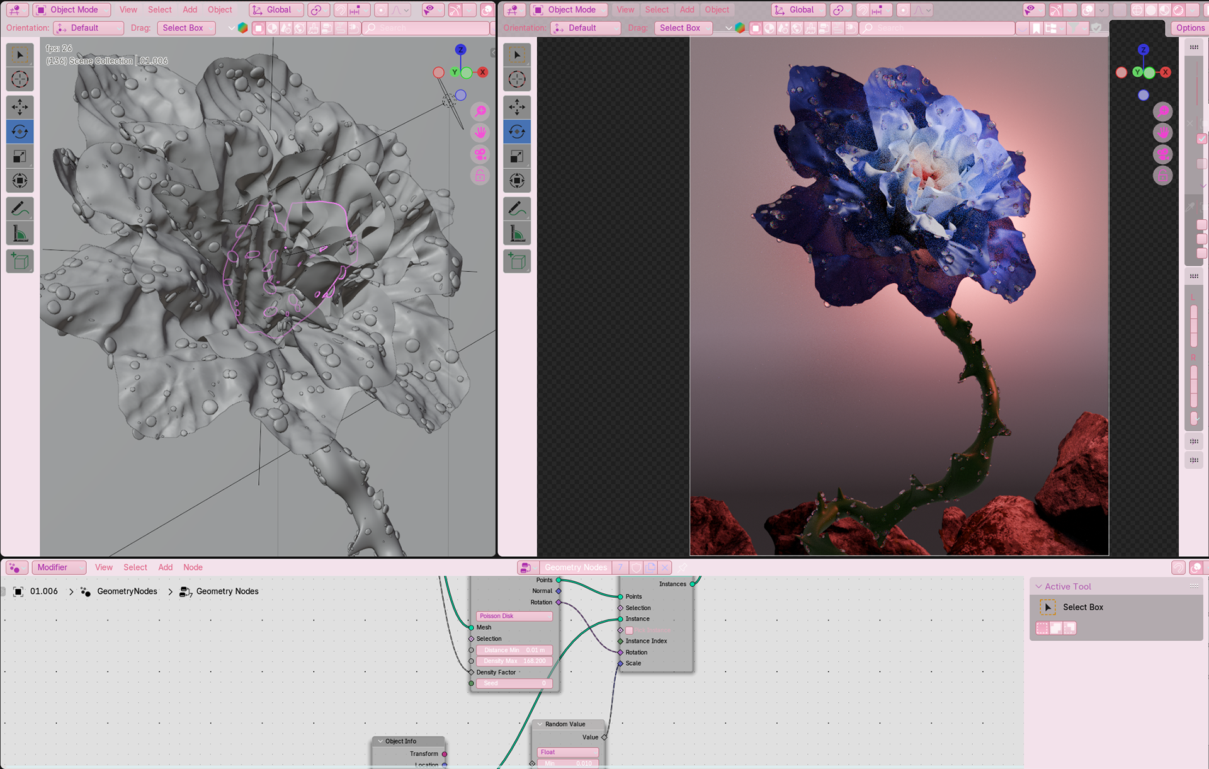Click the Seed input field
This screenshot has height=769, width=1209.
tap(514, 683)
